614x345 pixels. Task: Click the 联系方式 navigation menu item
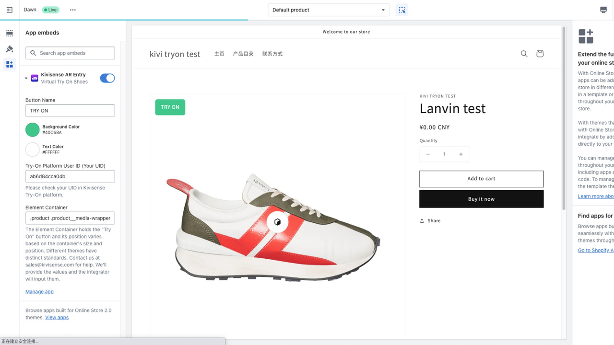(x=272, y=54)
